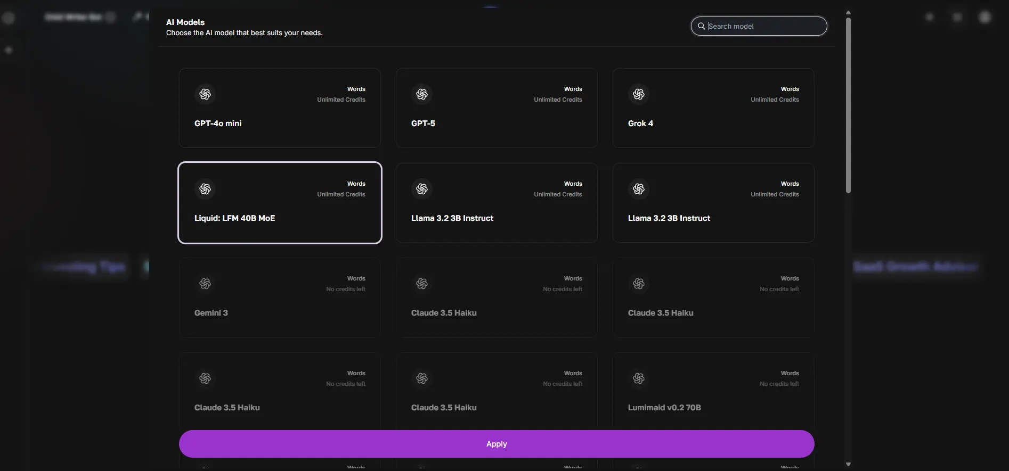Click the logo icon in the Liquid: LFM 40B MoE card

[205, 189]
